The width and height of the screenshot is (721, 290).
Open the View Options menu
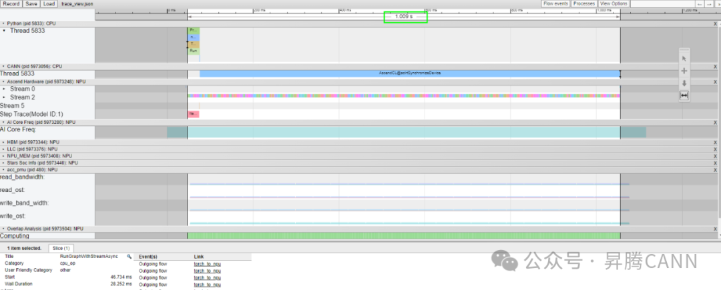click(614, 4)
